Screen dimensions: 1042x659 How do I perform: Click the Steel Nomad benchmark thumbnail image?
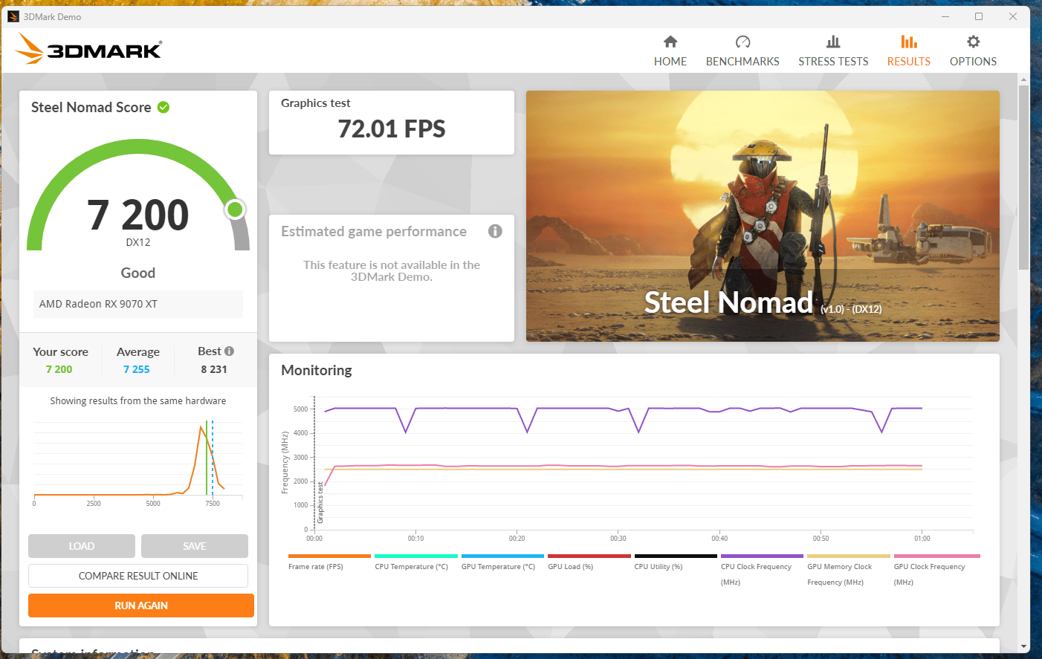click(x=763, y=216)
